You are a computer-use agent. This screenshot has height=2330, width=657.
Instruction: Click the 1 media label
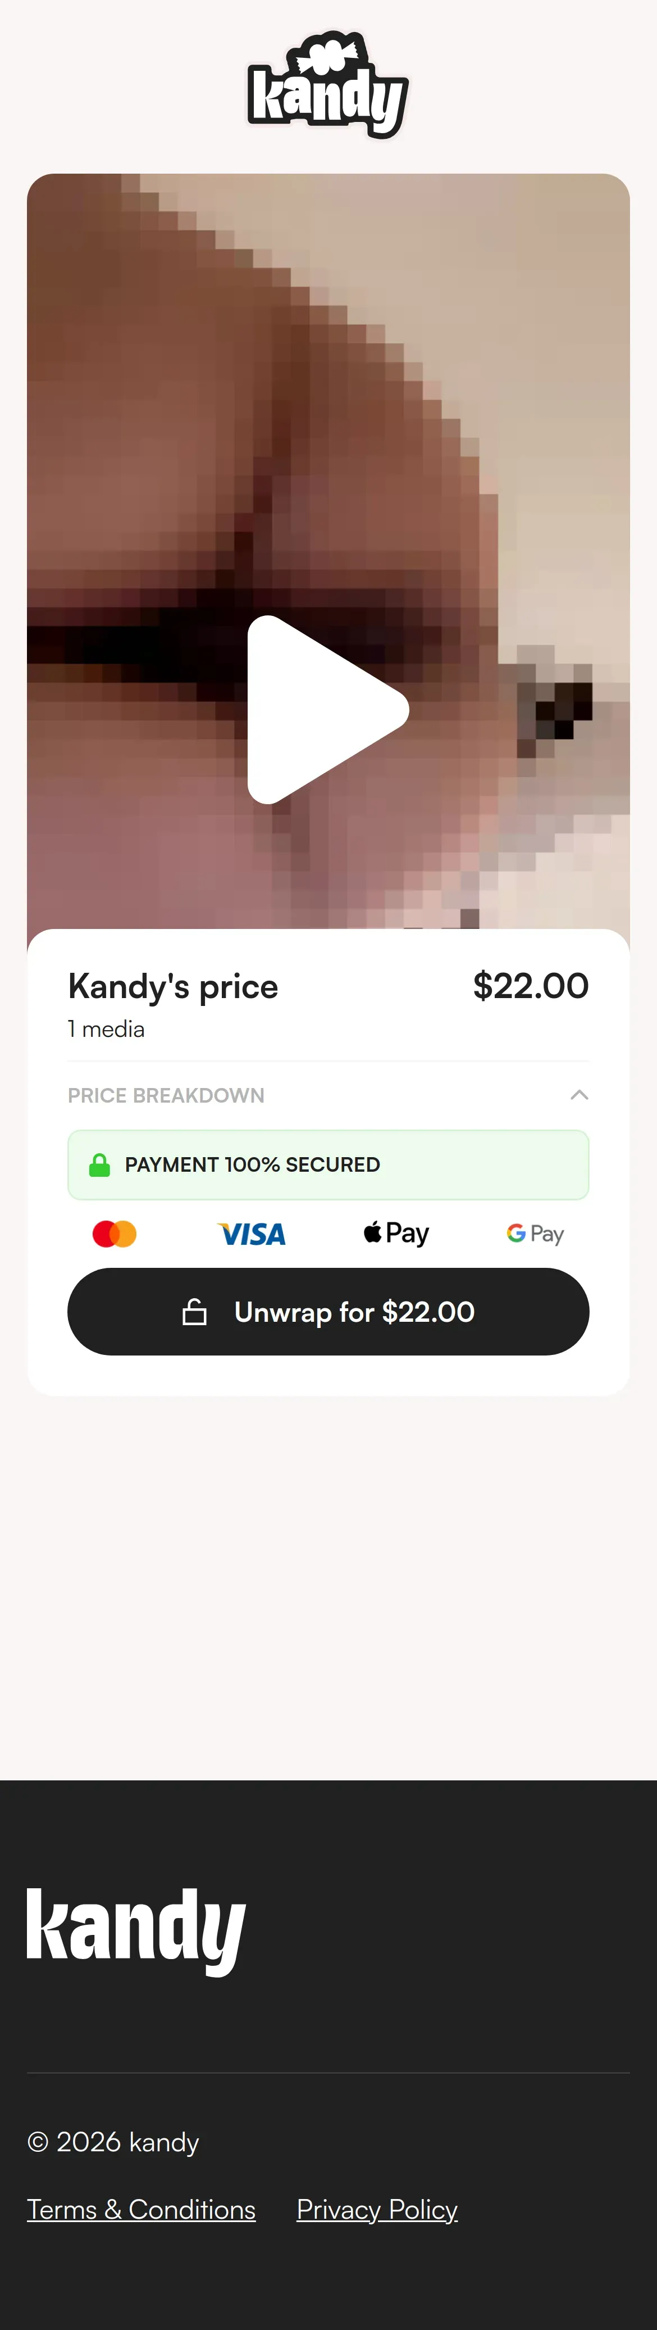pos(106,1028)
